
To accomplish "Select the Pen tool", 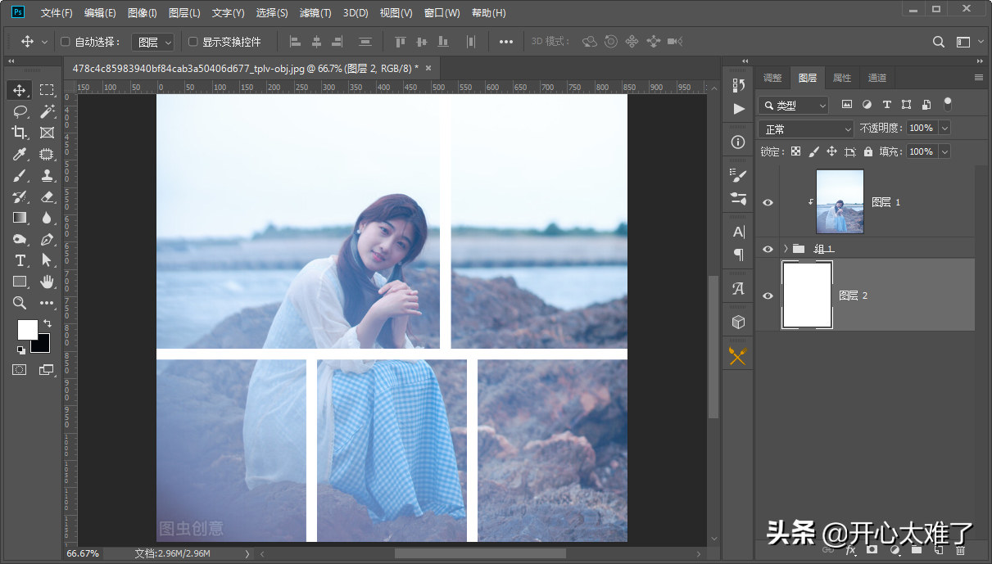I will point(47,239).
